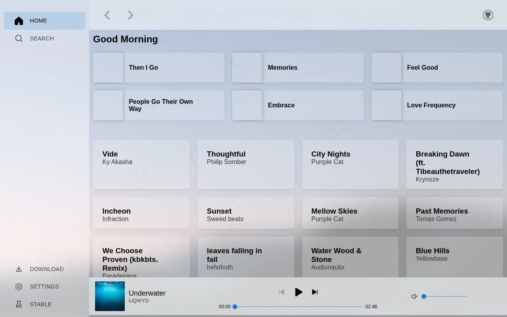Viewport: 507px width, 317px height.
Task: Click the Search magnifier icon
Action: [x=19, y=38]
